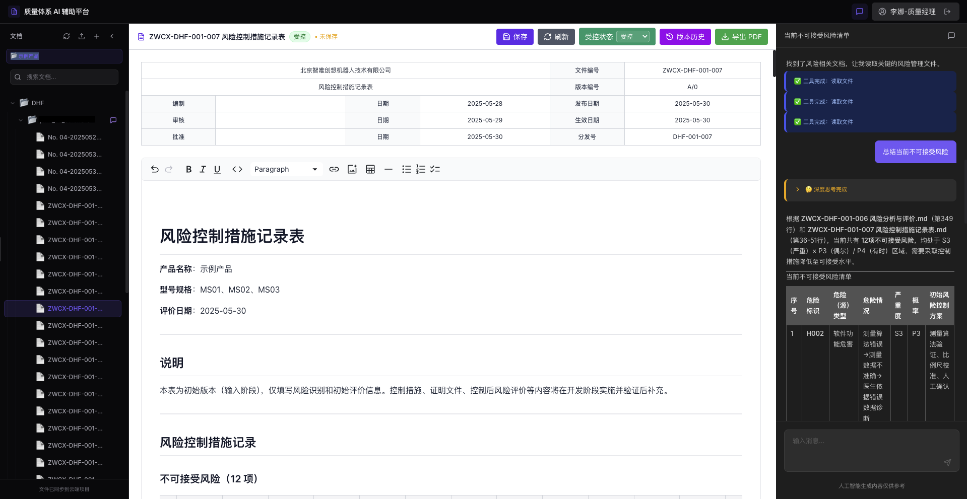Click the 不可接受风险（12 项）heading
The width and height of the screenshot is (967, 499).
(x=209, y=479)
